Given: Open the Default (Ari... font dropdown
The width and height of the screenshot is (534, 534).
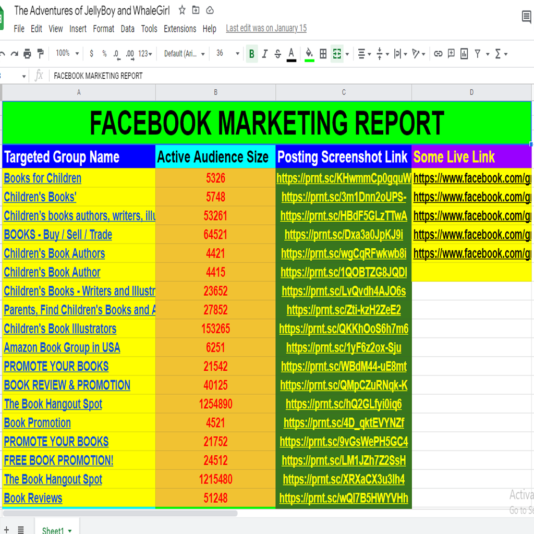Looking at the screenshot, I should coord(184,54).
